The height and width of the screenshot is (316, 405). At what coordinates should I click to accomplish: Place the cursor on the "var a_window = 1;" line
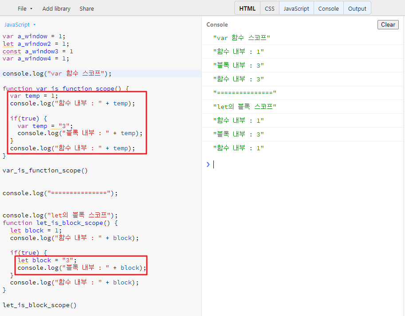point(34,36)
